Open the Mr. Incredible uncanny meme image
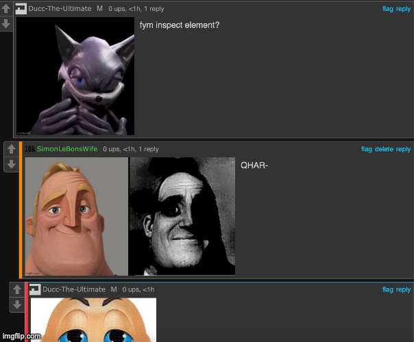Screen dimensions: 414x342 [130, 216]
